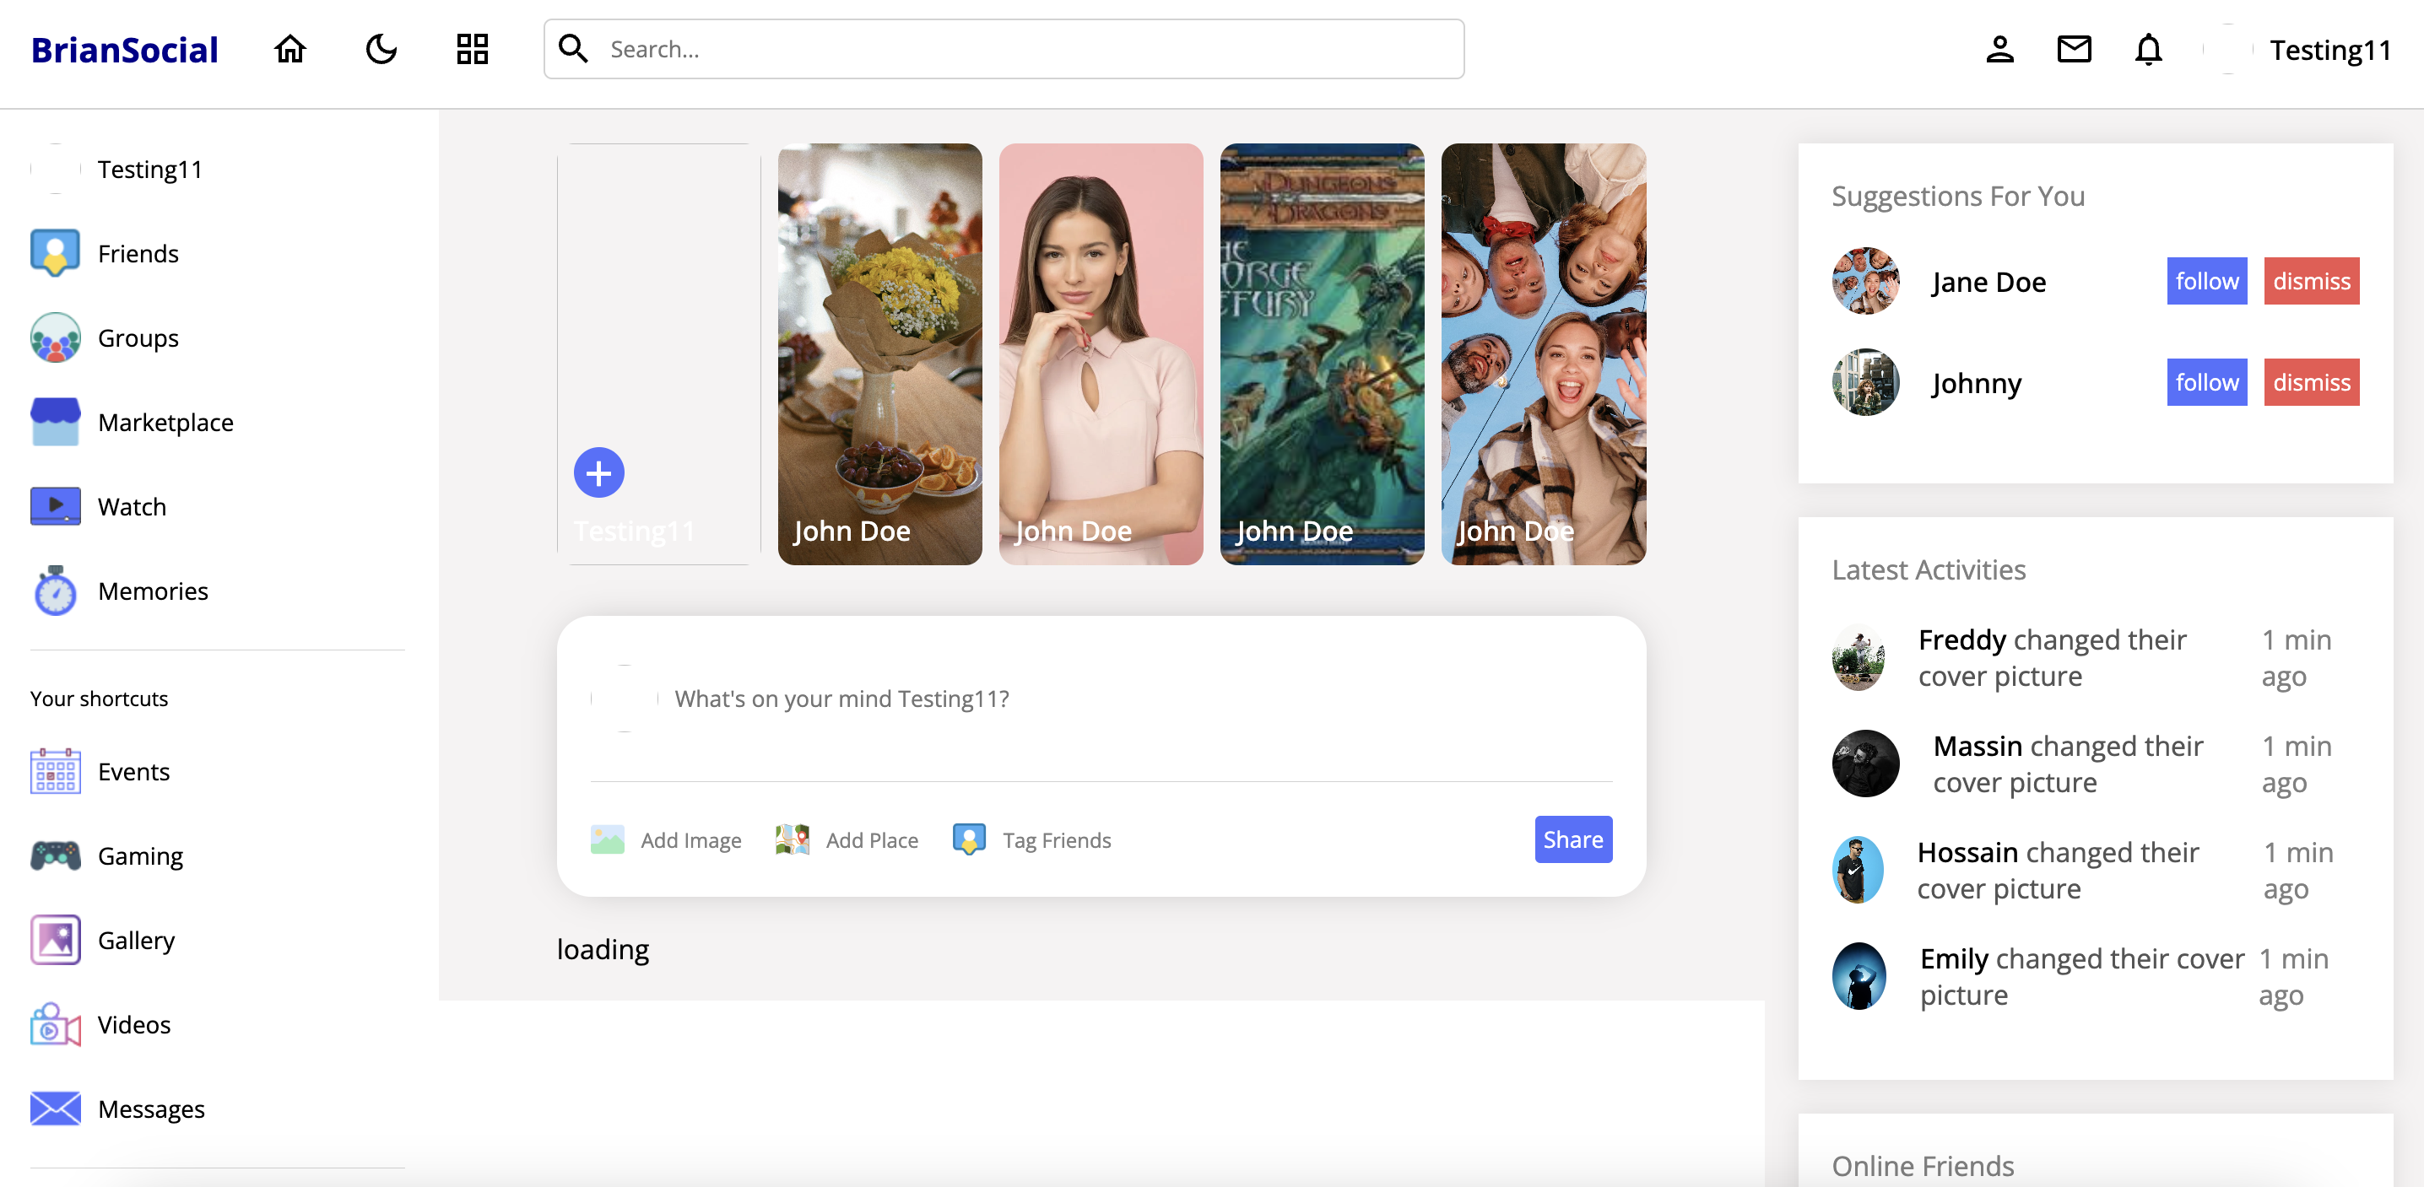Go to Memories in sidebar
This screenshot has height=1187, width=2424.
153,591
